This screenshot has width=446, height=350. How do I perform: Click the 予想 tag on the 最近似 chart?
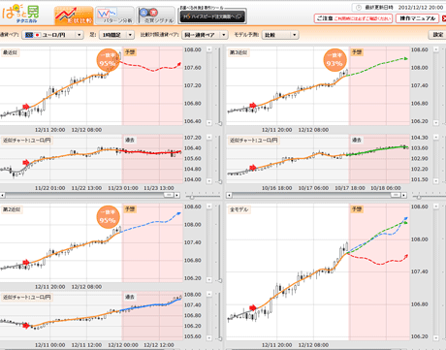point(130,52)
